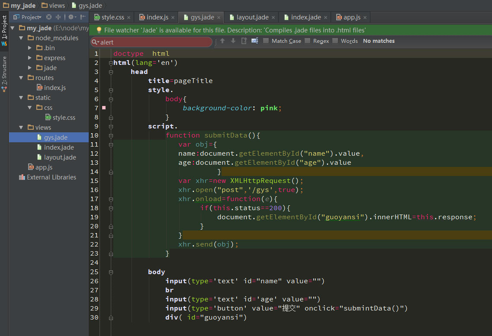Hide the Project tool window
This screenshot has width=492, height=336.
coord(82,17)
